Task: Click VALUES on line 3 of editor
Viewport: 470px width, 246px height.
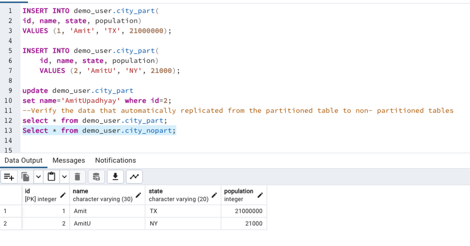Action: click(35, 31)
